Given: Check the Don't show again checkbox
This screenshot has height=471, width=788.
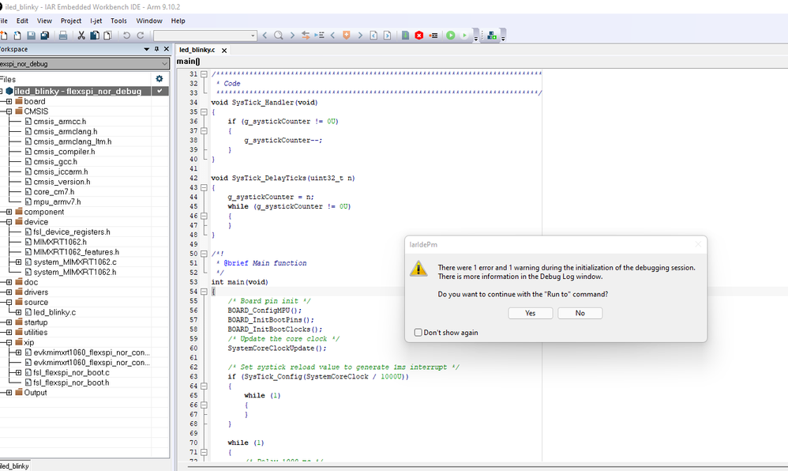Looking at the screenshot, I should coord(418,332).
